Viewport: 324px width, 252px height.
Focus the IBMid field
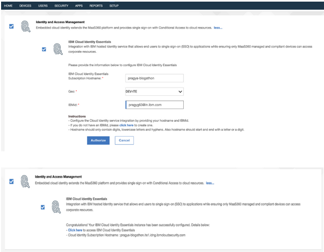pyautogui.click(x=154, y=105)
